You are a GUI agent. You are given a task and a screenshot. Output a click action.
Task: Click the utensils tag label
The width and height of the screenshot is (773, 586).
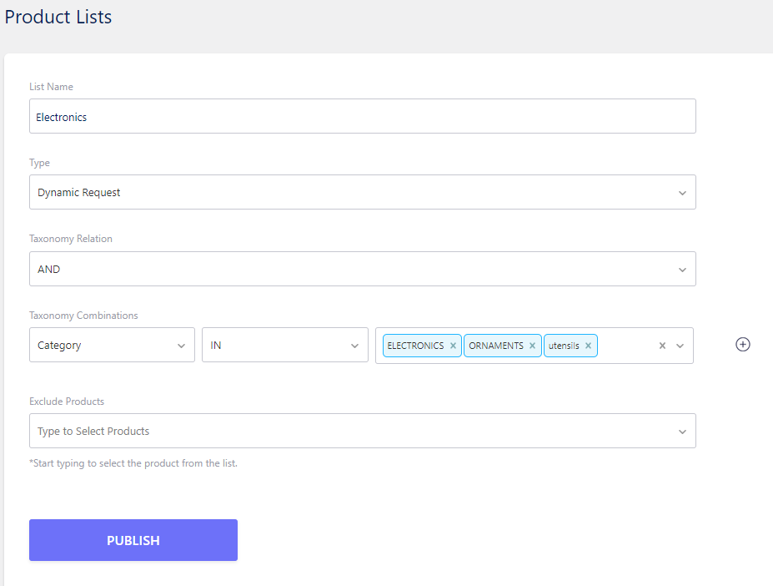(564, 346)
